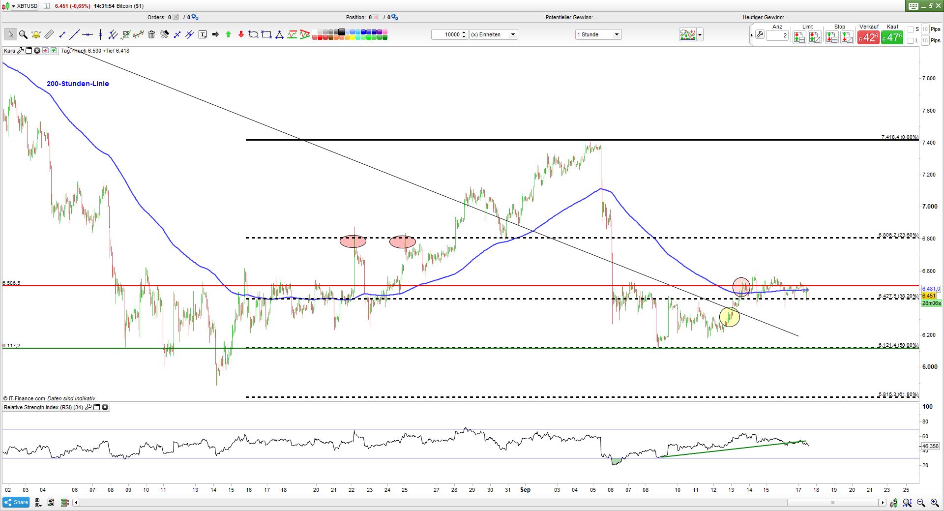Click the Kurs panel label

(9, 51)
